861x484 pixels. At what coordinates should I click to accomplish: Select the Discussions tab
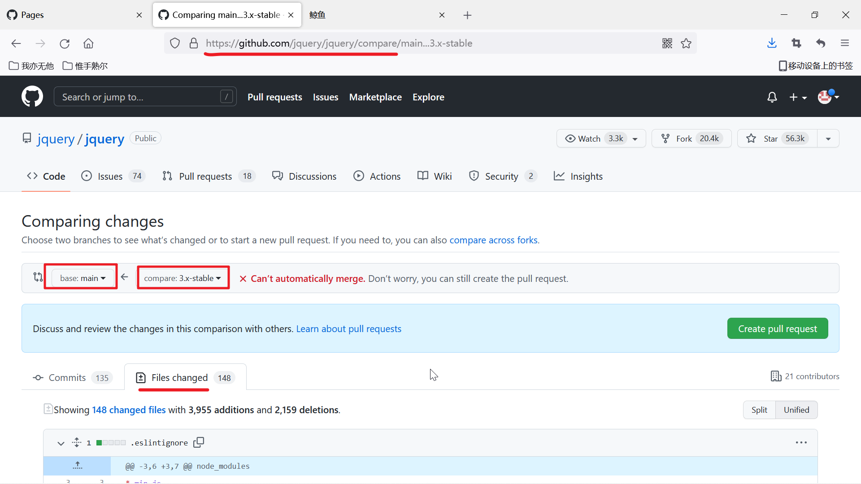[304, 176]
